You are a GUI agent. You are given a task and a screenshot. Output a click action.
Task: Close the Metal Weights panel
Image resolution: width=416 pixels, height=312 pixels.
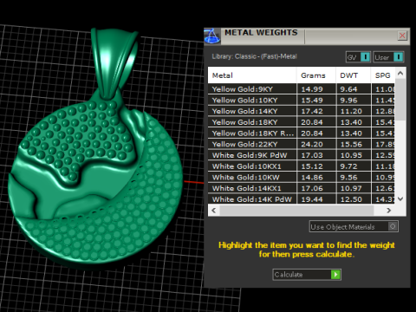[402, 36]
